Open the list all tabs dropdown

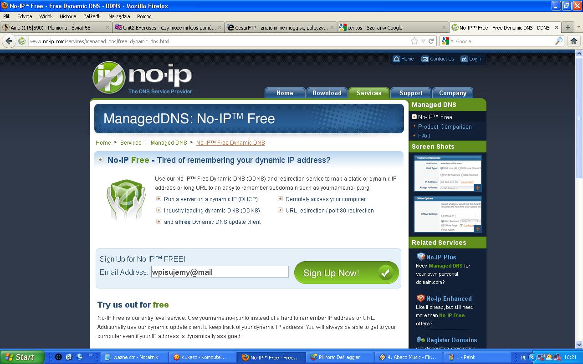(579, 27)
